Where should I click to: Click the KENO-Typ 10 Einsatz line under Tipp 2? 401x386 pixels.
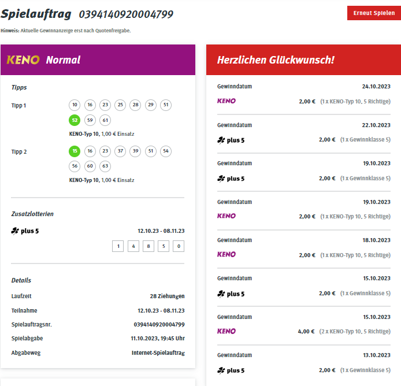pyautogui.click(x=102, y=180)
